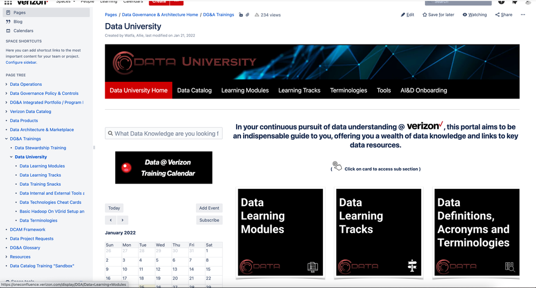Click the Pages breadcrumb link
The width and height of the screenshot is (536, 288).
(x=111, y=14)
